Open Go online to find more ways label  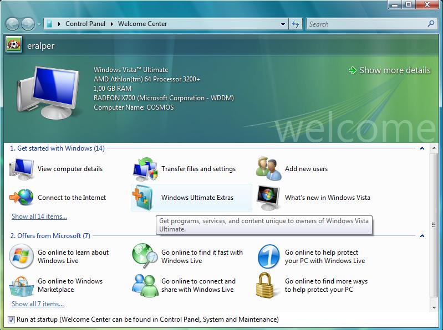coord(326,285)
